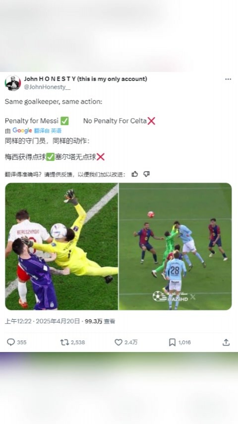The height and width of the screenshot is (424, 238).
Task: Tap the reply comment bubble icon
Action: pos(11,342)
